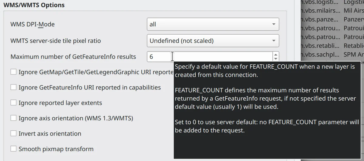Select the first vbs.patrou layer row

click(x=320, y=28)
